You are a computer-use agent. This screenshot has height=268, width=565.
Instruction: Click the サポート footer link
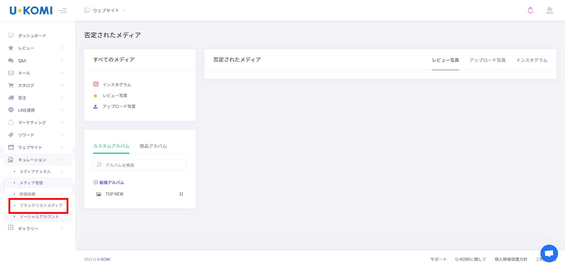coord(438,259)
